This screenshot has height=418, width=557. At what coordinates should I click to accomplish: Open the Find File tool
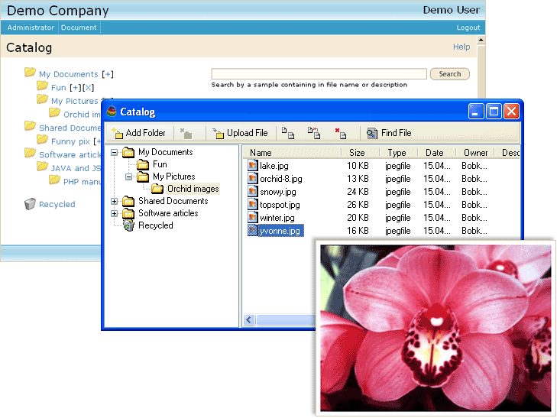click(x=389, y=133)
